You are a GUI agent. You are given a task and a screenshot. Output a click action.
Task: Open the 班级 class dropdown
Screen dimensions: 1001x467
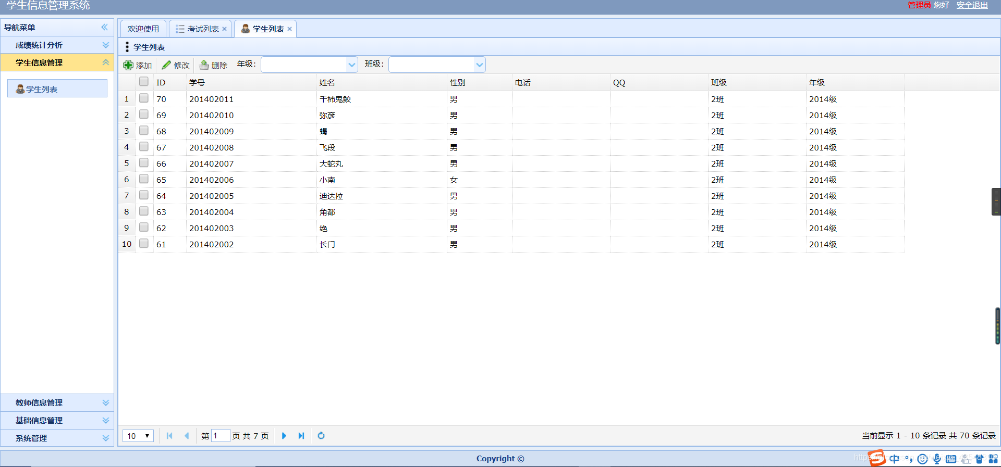[480, 65]
